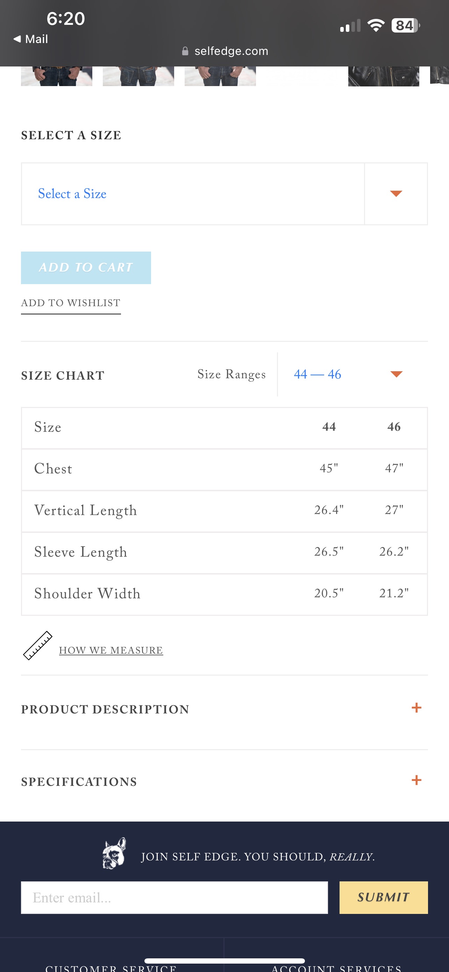Viewport: 449px width, 972px height.
Task: Tap the orange arrow on the size selector
Action: (x=396, y=193)
